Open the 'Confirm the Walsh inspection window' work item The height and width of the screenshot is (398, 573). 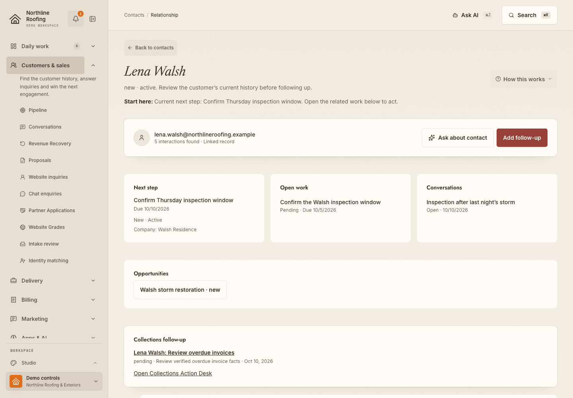click(x=330, y=202)
